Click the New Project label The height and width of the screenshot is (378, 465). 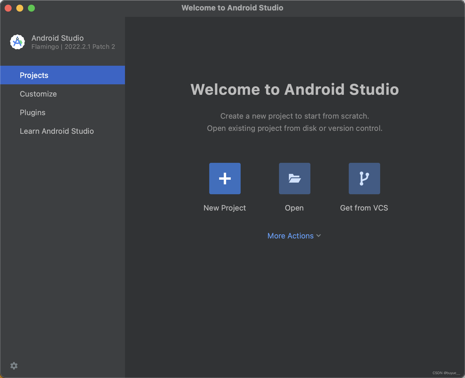[x=225, y=208]
